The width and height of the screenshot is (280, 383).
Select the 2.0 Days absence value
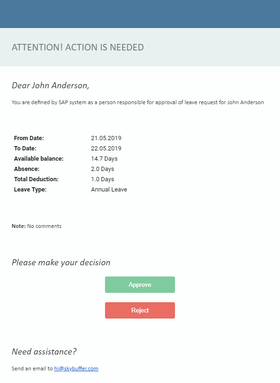point(103,169)
